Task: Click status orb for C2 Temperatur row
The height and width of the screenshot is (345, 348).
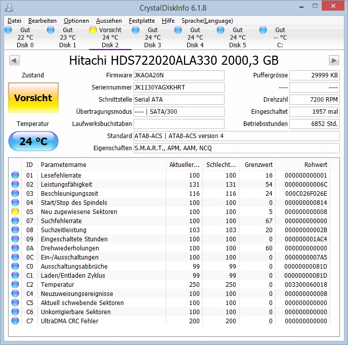Action: 15,284
